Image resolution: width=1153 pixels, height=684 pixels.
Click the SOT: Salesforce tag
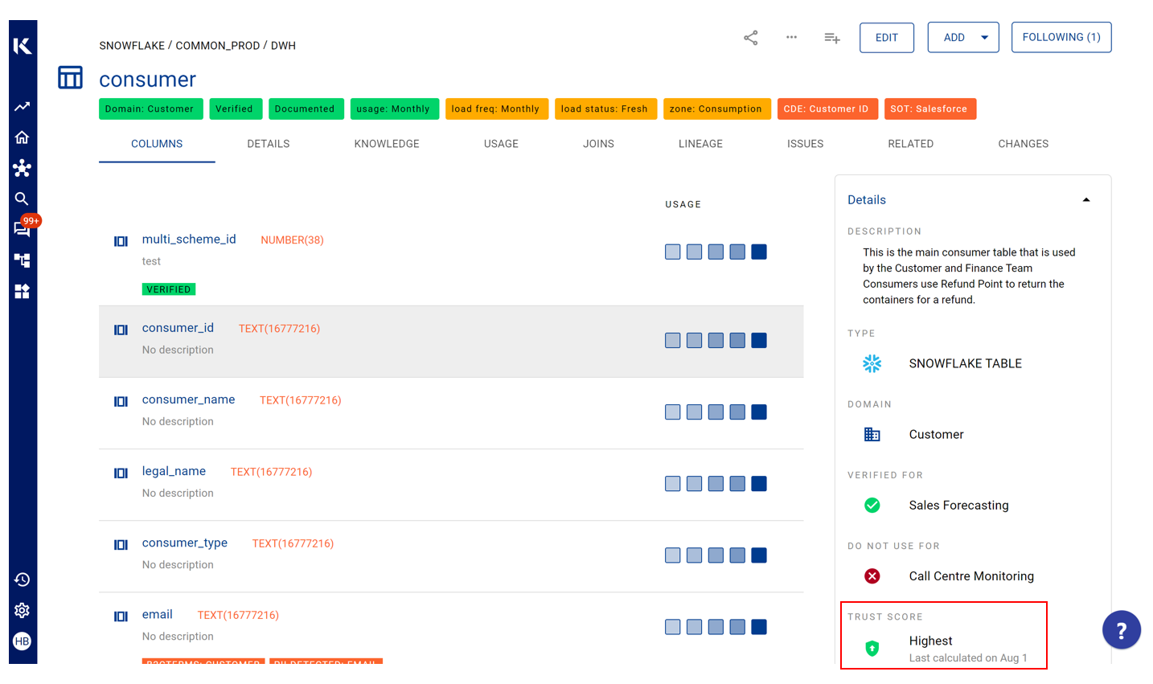929,109
